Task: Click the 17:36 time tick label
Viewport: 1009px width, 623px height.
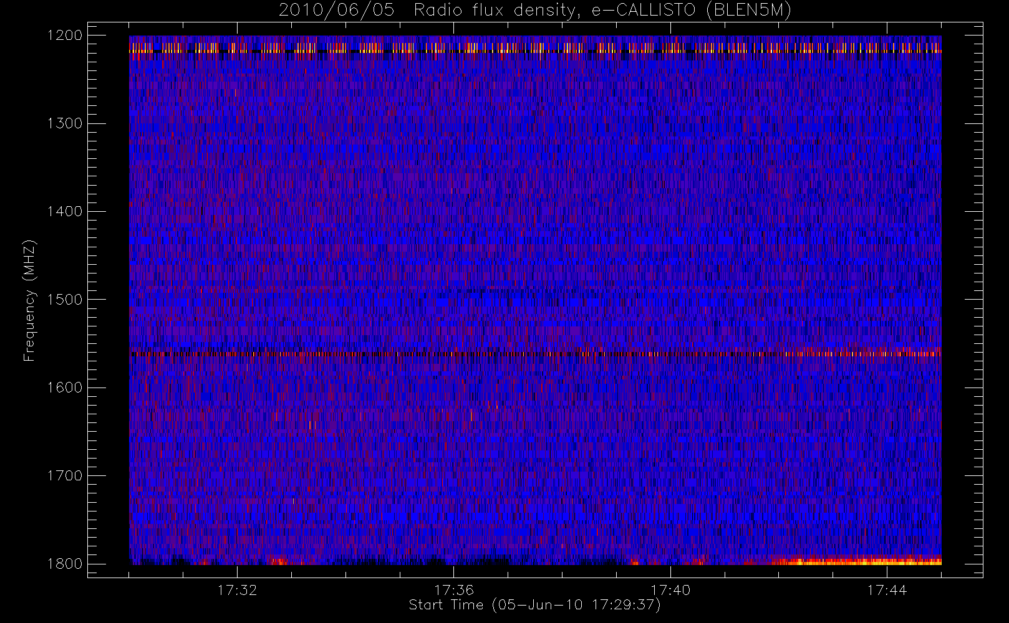Action: click(x=454, y=590)
